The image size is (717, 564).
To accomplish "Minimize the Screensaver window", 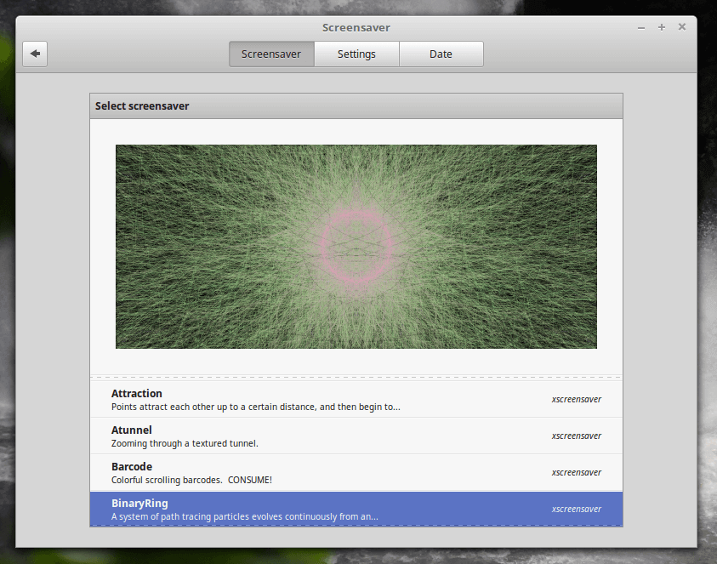I will coord(641,28).
